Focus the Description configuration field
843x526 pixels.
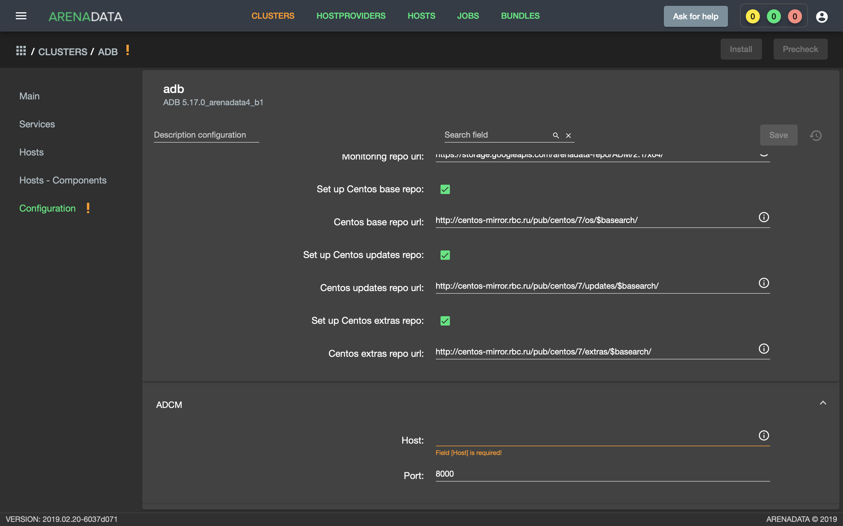(206, 135)
